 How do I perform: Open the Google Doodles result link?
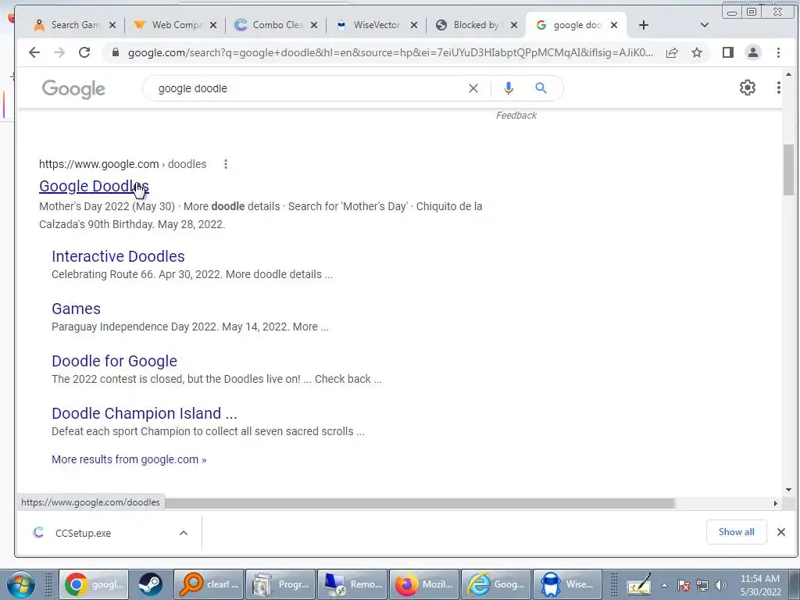click(x=94, y=186)
